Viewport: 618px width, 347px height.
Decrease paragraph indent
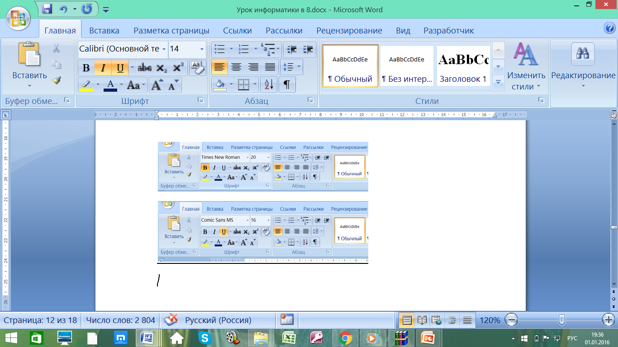[x=292, y=49]
